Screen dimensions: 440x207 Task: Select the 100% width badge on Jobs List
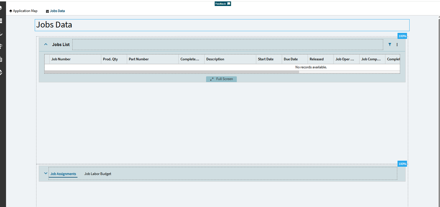click(x=402, y=36)
